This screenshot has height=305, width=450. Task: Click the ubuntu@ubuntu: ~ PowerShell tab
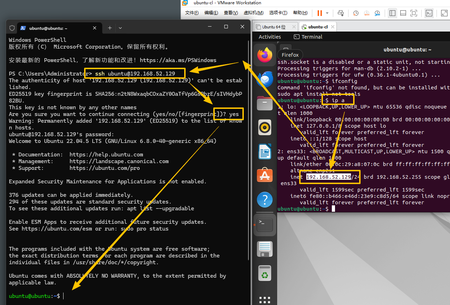pos(59,28)
